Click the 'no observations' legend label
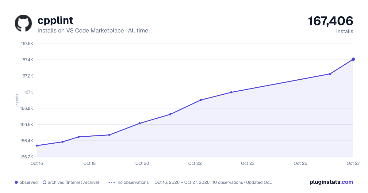This screenshot has height=193, width=368. pos(133,182)
